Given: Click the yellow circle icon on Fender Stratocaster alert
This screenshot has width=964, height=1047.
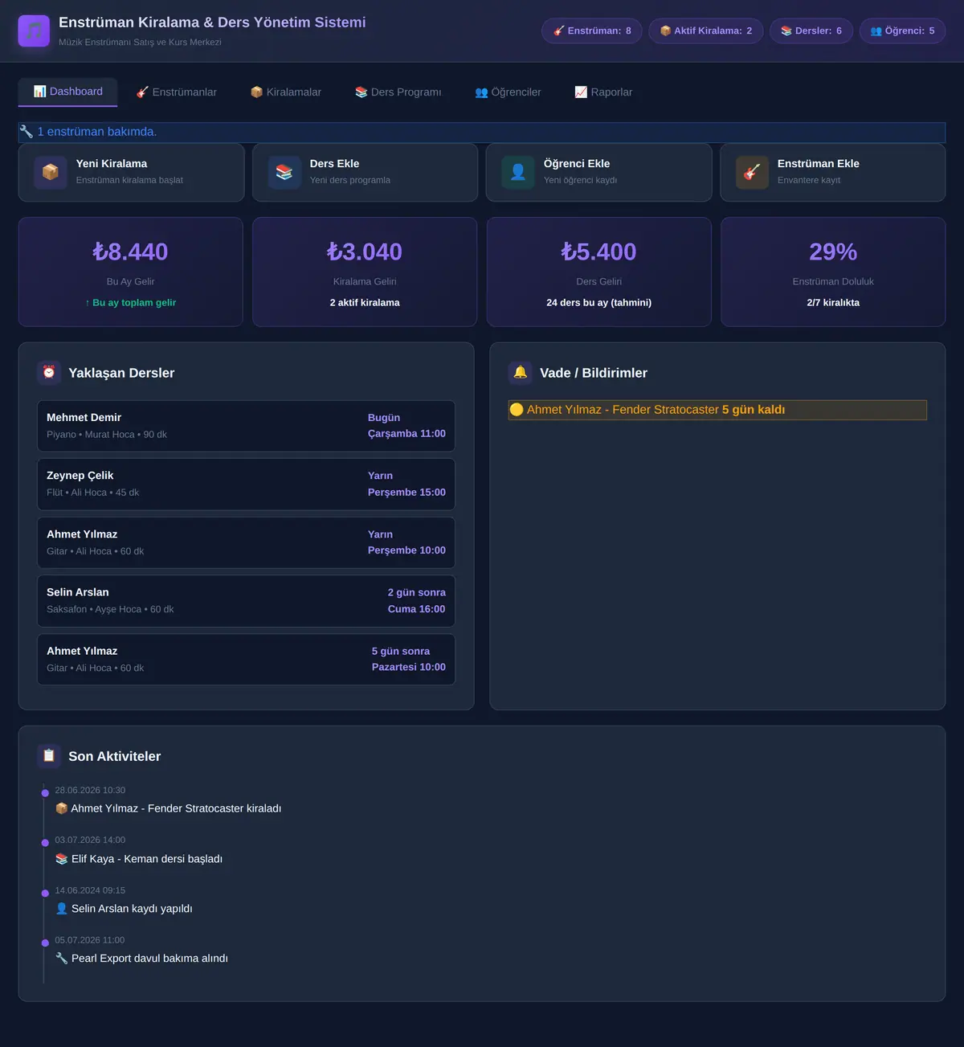Looking at the screenshot, I should point(517,410).
